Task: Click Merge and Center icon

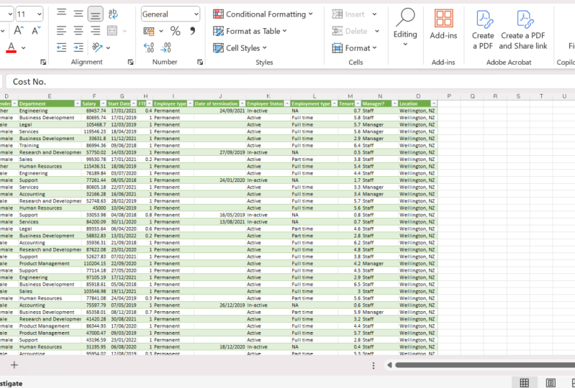Action: pyautogui.click(x=112, y=31)
